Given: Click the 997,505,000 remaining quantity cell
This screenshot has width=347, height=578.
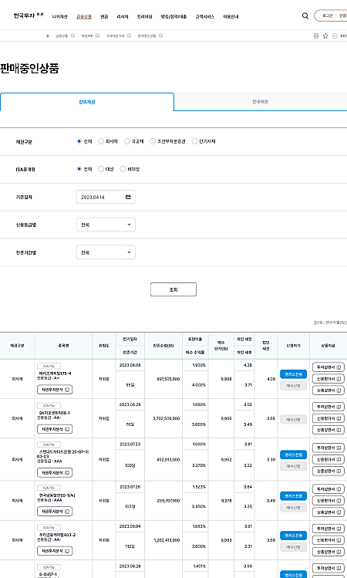Looking at the screenshot, I should click(163, 379).
